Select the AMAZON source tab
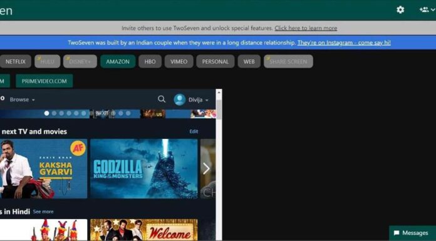 pos(118,61)
